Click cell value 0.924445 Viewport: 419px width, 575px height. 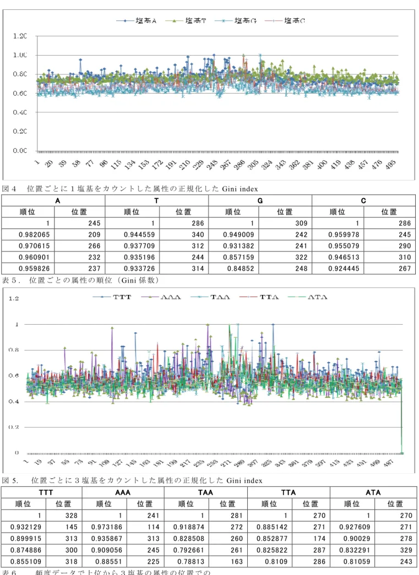point(344,269)
